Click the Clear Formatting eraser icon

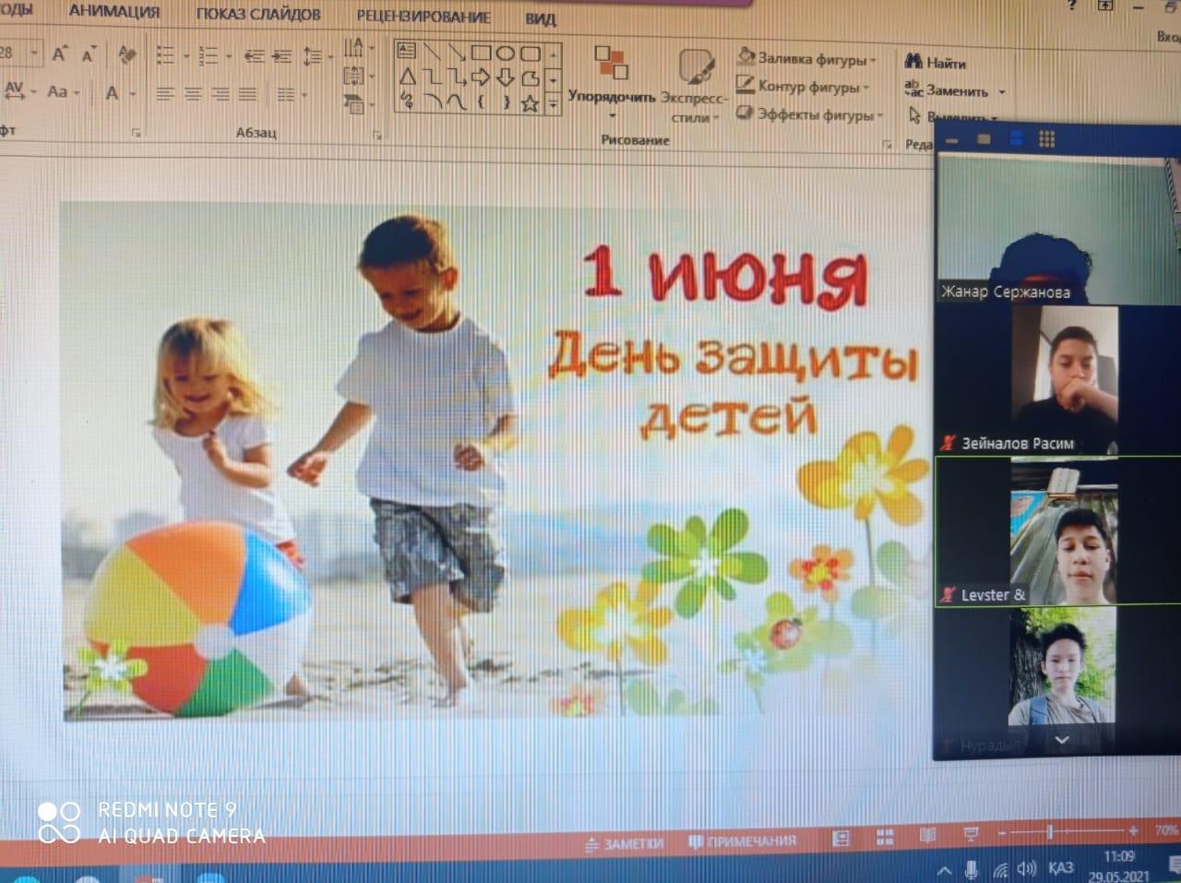coord(127,54)
